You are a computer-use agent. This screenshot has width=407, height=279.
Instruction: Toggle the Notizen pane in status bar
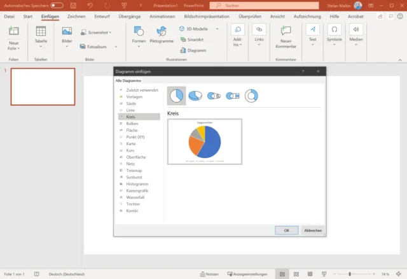point(208,273)
